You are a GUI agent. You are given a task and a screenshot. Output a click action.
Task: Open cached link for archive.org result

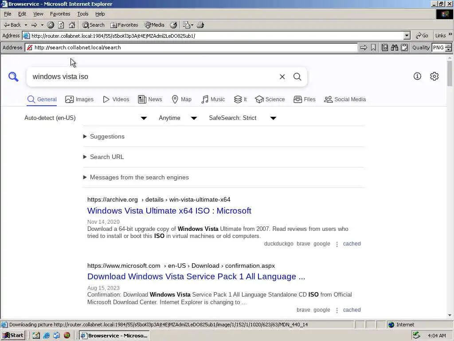(352, 244)
